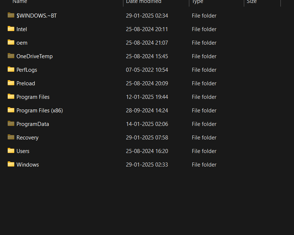Click the oem folder icon
Viewport: 294px width, 235px height.
(x=11, y=42)
